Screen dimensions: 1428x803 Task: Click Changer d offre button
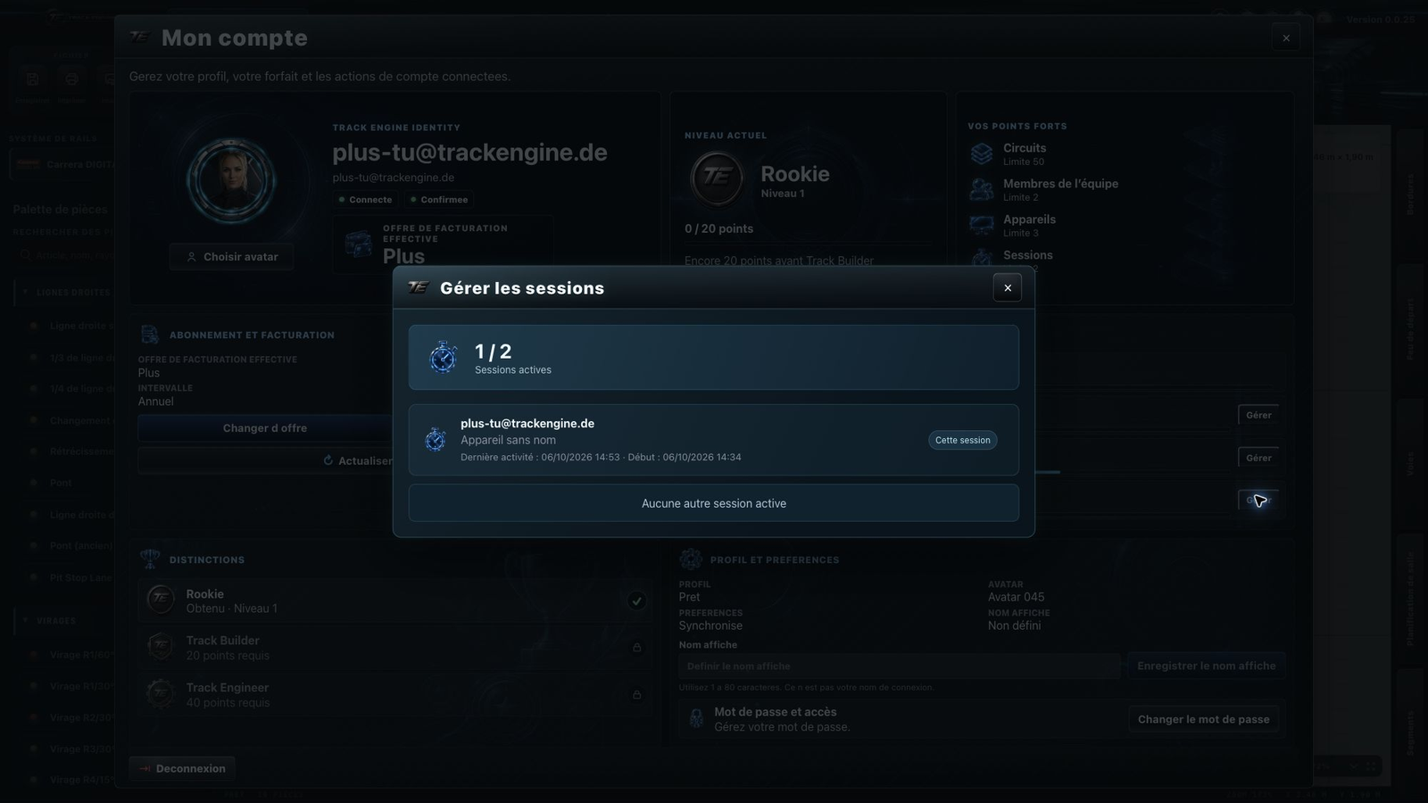(265, 428)
